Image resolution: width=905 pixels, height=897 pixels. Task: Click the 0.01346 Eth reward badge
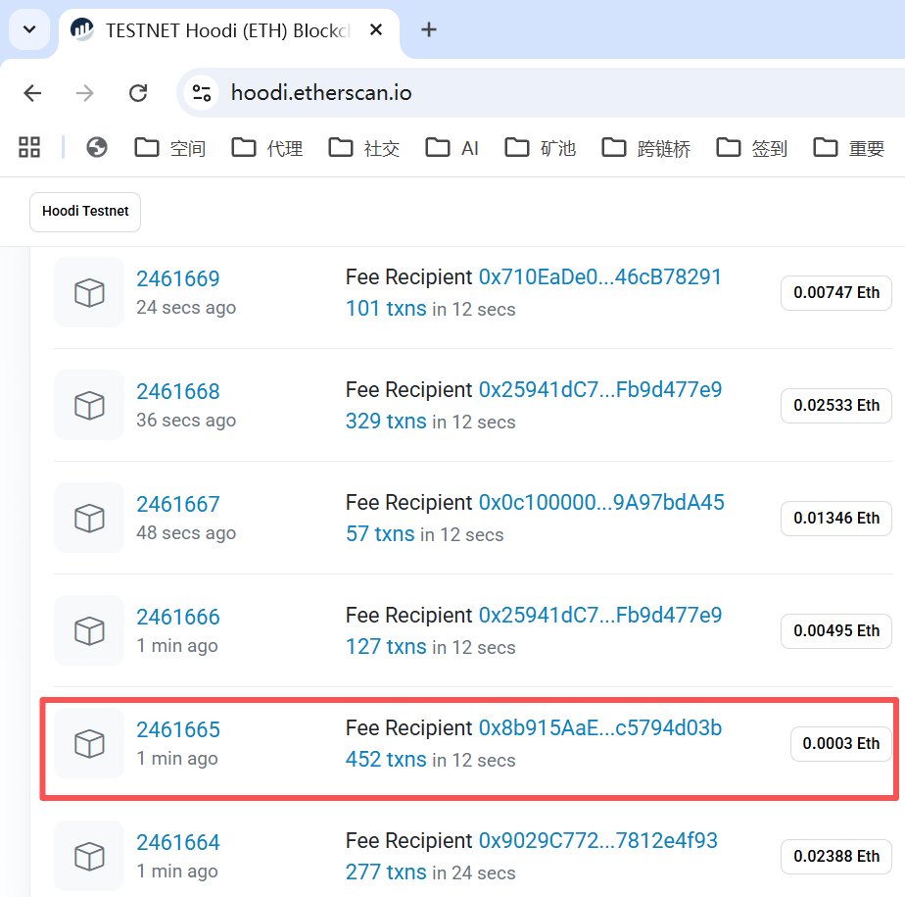tap(836, 518)
